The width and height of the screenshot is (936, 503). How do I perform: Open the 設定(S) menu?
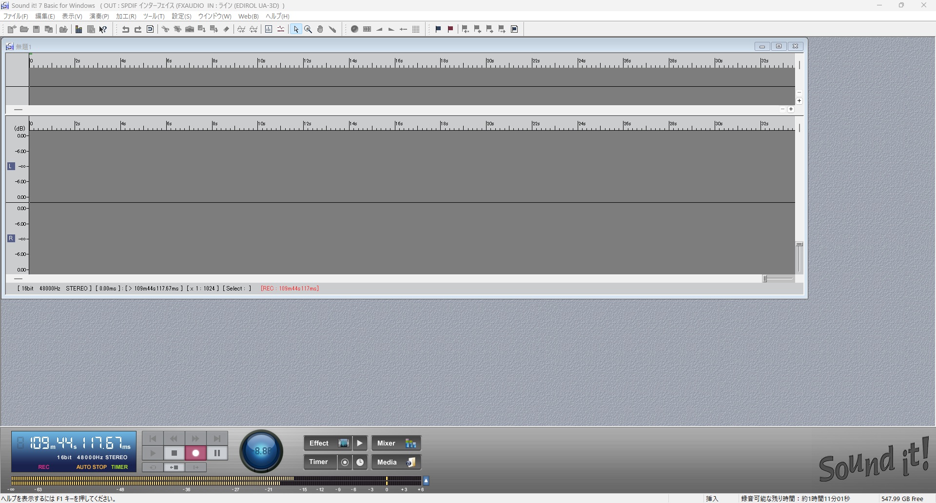click(x=181, y=16)
